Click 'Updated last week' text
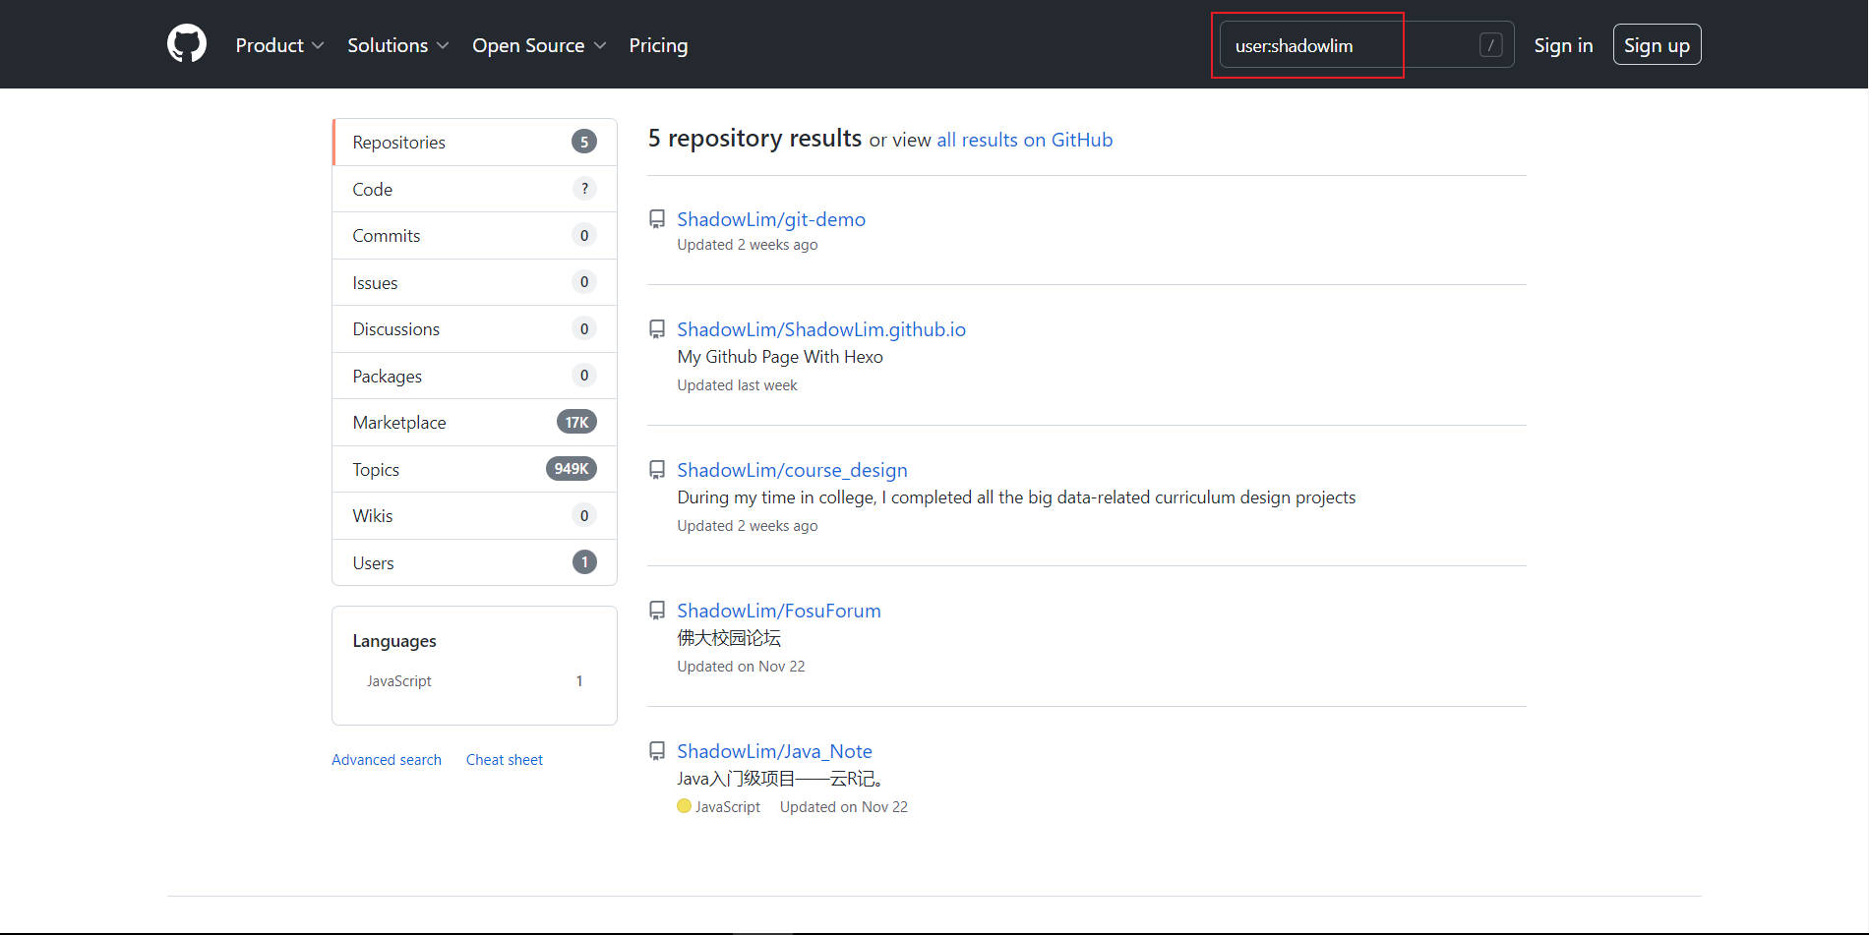1869x935 pixels. pyautogui.click(x=737, y=385)
